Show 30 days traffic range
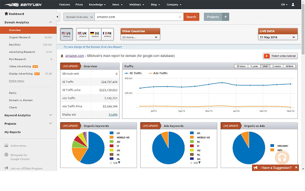 tap(241, 66)
